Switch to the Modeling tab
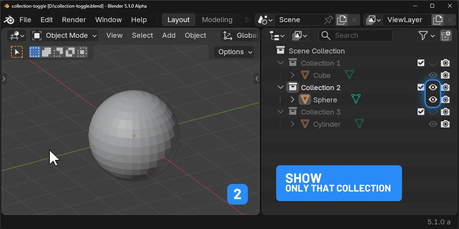459x229 pixels. [217, 19]
